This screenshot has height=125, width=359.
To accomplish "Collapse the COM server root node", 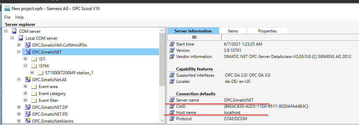I will coord(6,31).
